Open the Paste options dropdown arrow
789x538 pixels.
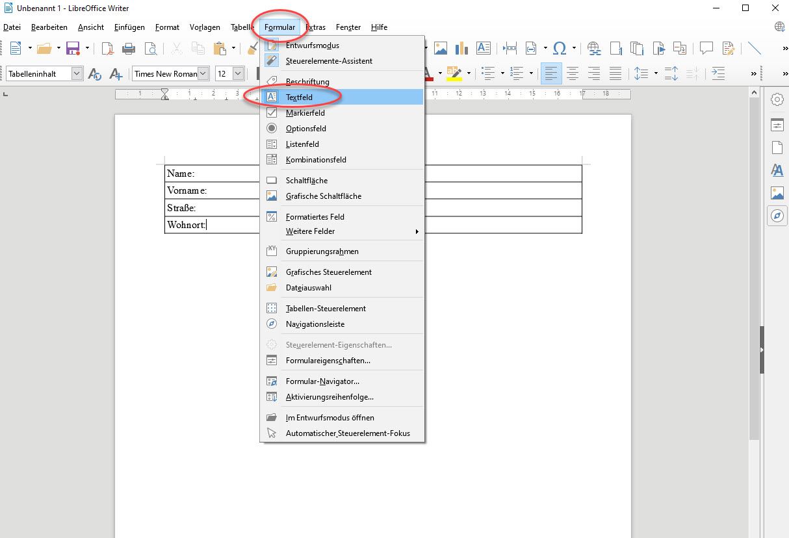(234, 48)
